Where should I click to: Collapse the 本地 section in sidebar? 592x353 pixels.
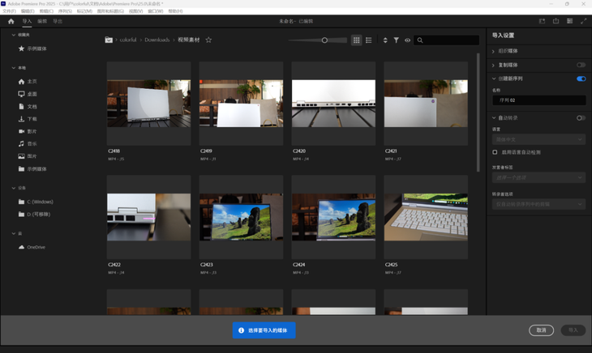(13, 68)
